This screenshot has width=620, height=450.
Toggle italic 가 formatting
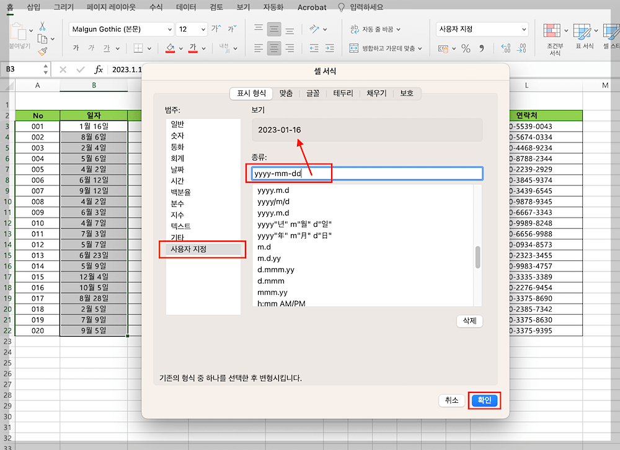pos(91,48)
